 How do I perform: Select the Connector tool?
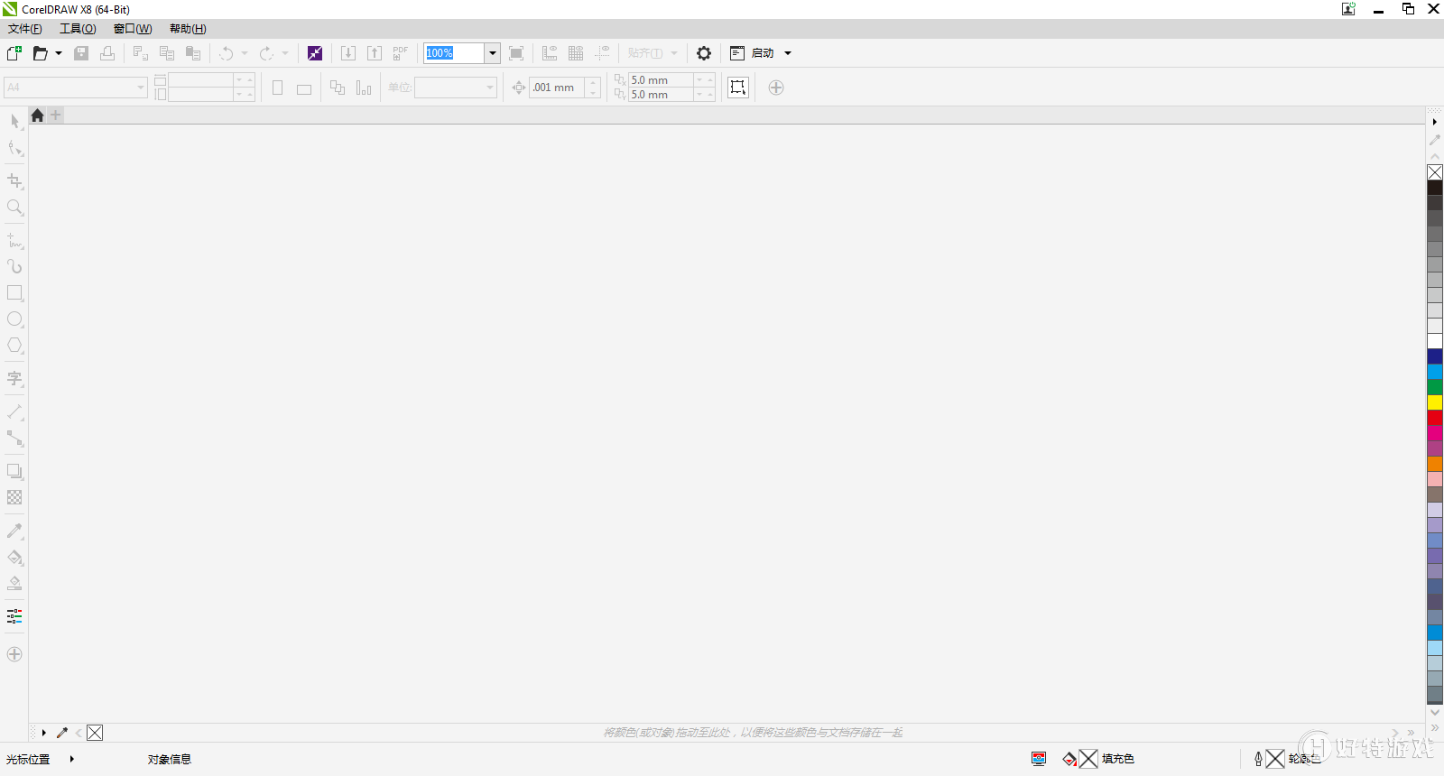14,439
